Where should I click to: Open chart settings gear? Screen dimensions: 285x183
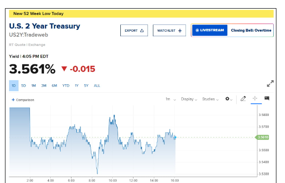(228, 99)
